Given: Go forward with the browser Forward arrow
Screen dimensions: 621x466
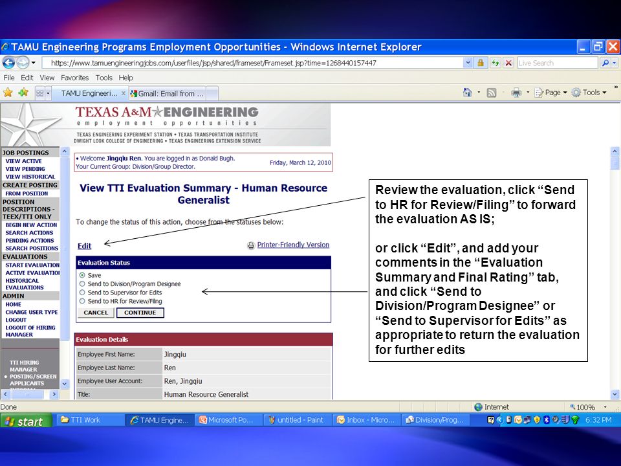Looking at the screenshot, I should (x=23, y=63).
